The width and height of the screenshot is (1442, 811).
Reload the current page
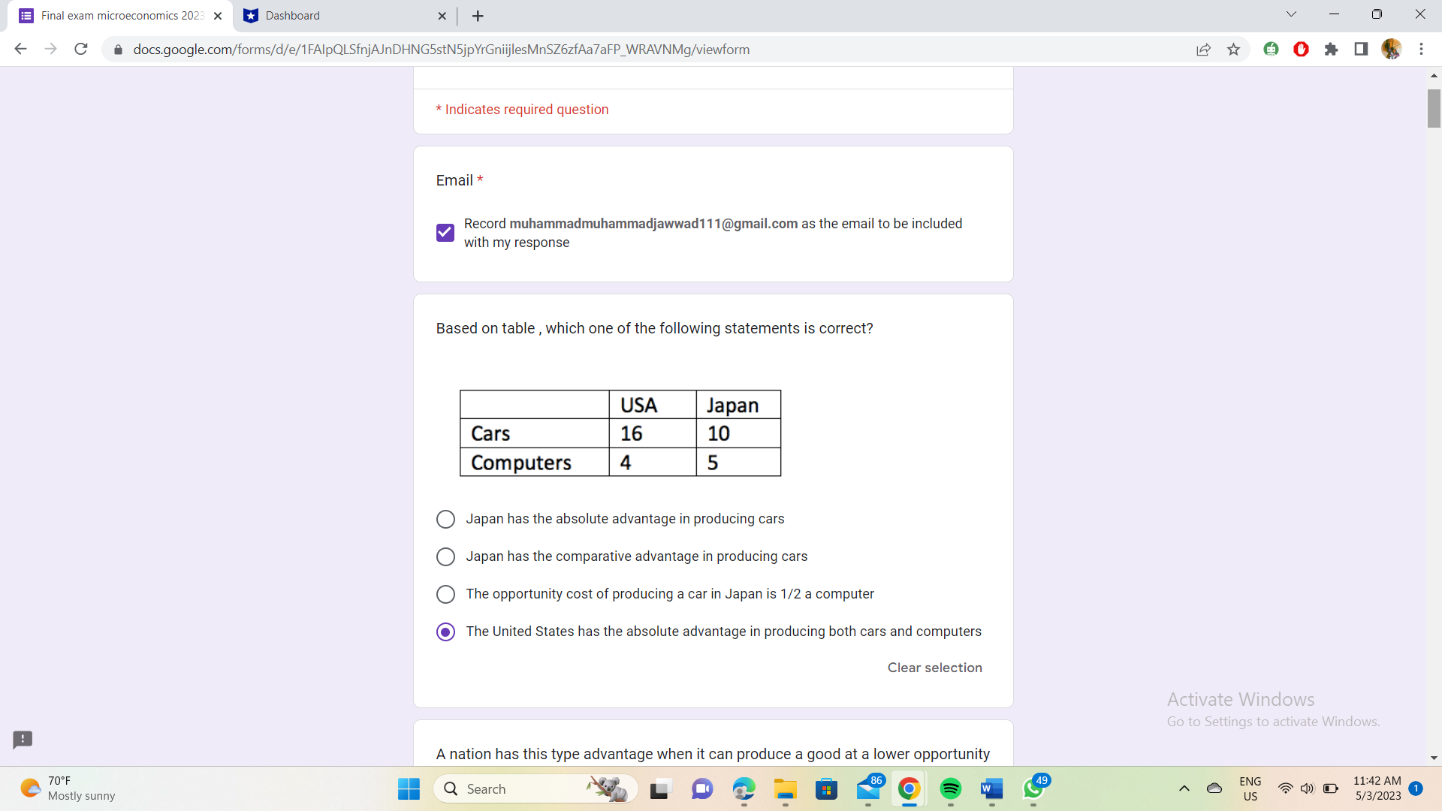[x=80, y=49]
